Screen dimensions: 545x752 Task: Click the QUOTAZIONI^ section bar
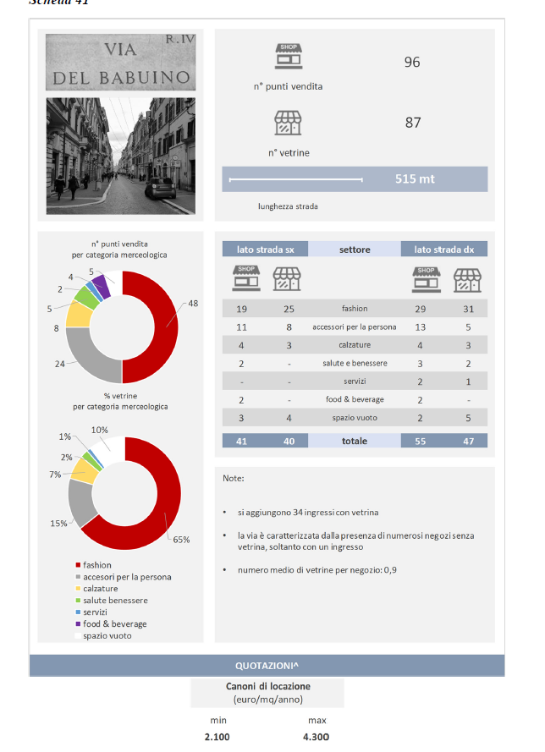click(x=267, y=665)
